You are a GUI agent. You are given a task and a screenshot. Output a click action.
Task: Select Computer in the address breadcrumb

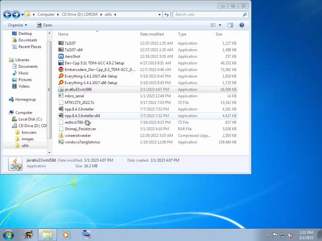46,14
